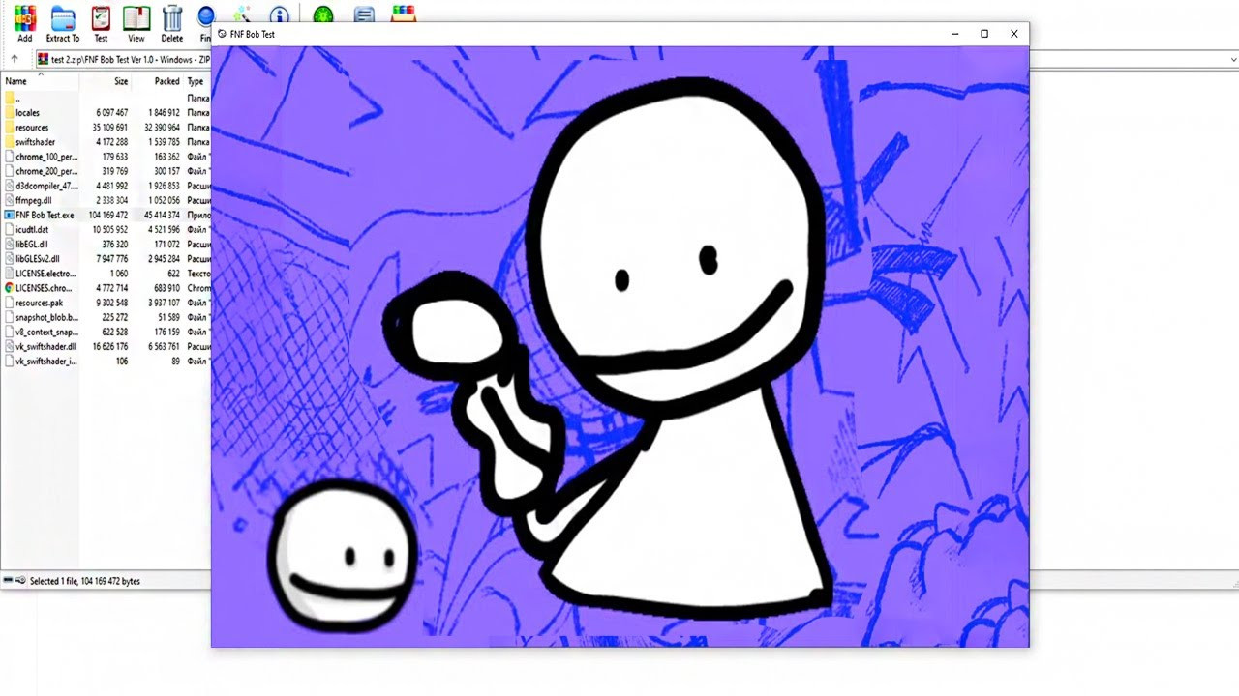
Task: Click the FNF Bob Test.exe application icon
Action: [x=9, y=215]
